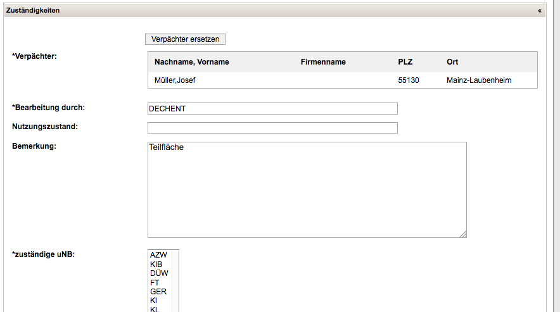
Task: Click the Ort column header
Action: point(452,62)
